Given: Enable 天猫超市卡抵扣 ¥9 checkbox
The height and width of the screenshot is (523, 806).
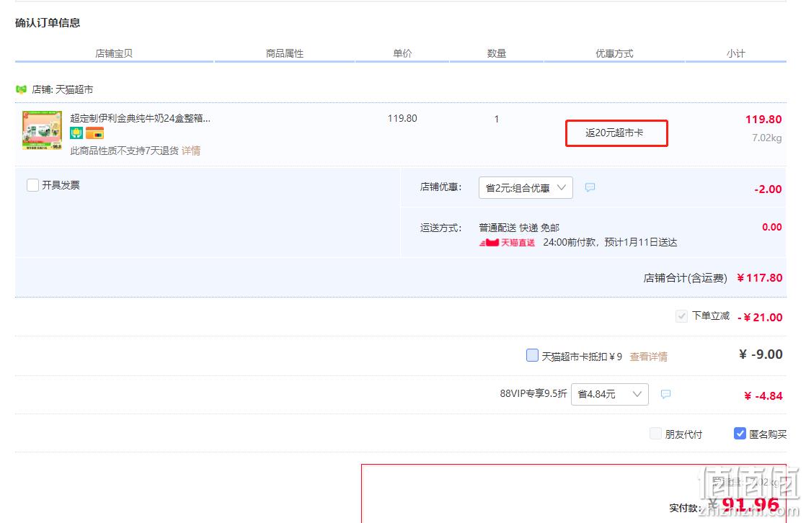Looking at the screenshot, I should coord(533,355).
